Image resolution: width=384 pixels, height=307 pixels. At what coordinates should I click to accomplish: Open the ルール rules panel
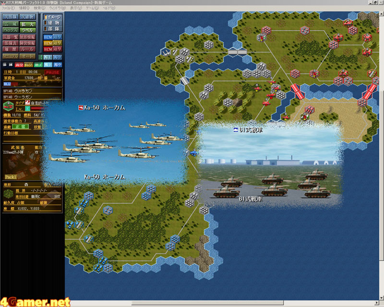pos(28,49)
